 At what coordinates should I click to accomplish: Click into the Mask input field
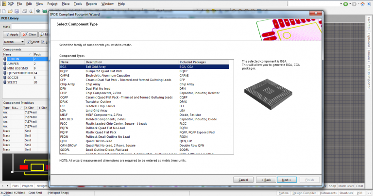[x=30, y=27]
